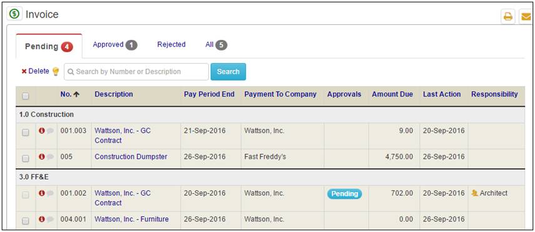This screenshot has height=232, width=535.
Task: Check the box for invoice 001.003
Action: (26, 133)
